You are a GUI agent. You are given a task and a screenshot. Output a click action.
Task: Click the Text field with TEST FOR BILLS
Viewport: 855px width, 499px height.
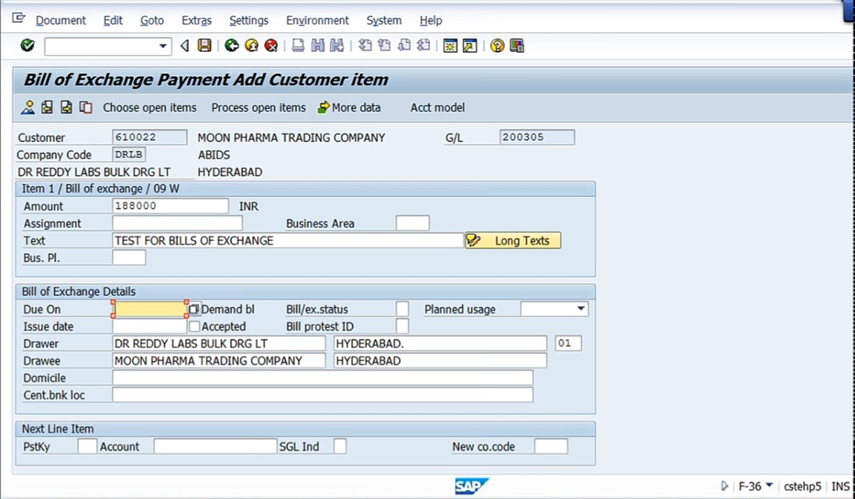(288, 240)
